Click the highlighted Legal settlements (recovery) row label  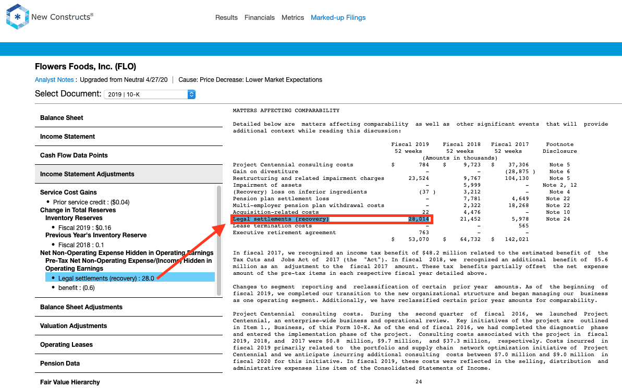click(x=281, y=219)
